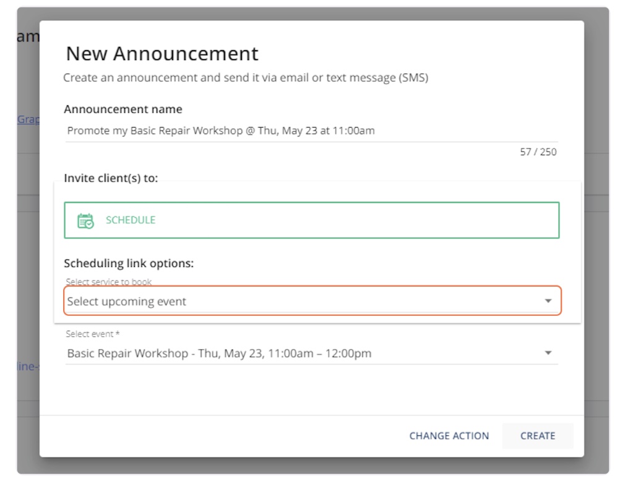The height and width of the screenshot is (483, 620).
Task: Click the "Scheduling link options:" label
Action: click(x=129, y=263)
